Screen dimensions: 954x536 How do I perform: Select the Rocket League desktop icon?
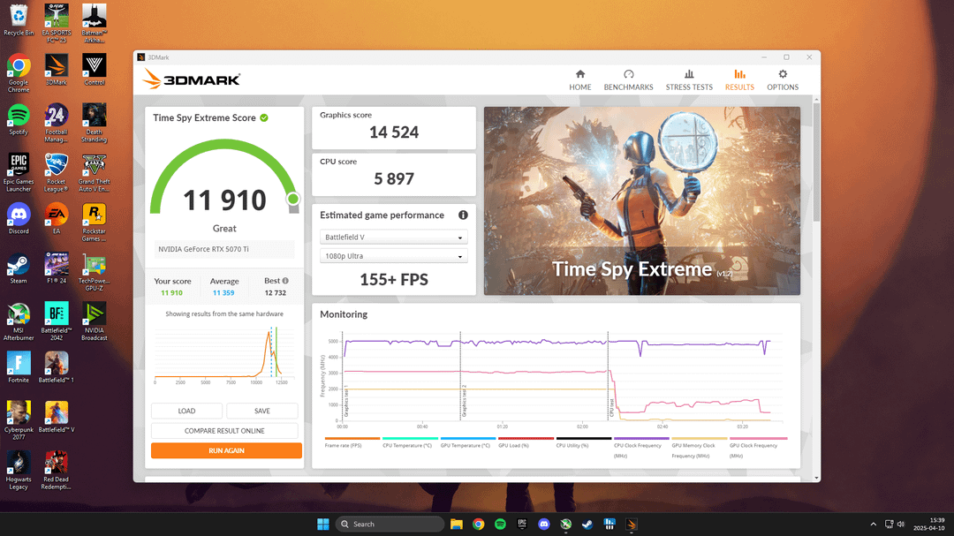tap(56, 172)
